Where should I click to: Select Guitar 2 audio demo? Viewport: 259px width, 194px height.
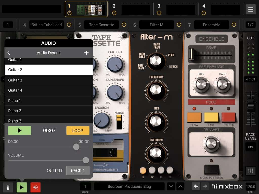click(x=49, y=70)
